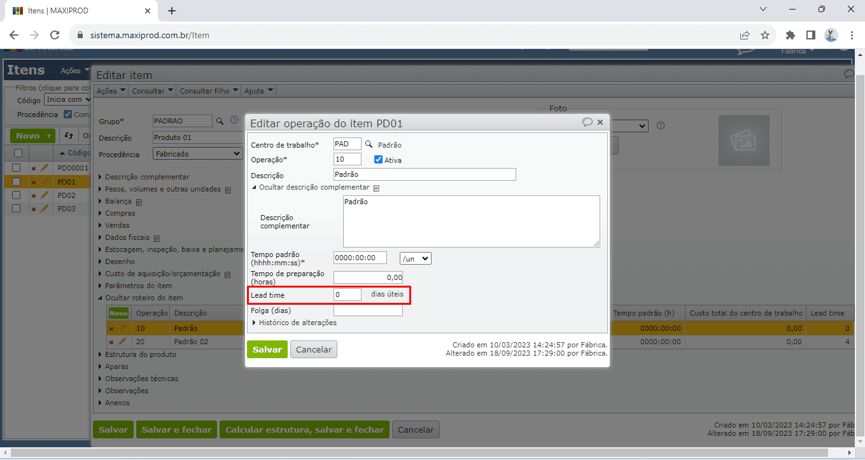Close the Editar operação dialog with X
This screenshot has height=460, width=865.
(x=600, y=122)
